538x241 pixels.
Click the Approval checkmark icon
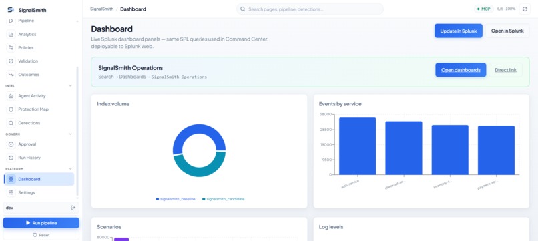[x=11, y=144]
